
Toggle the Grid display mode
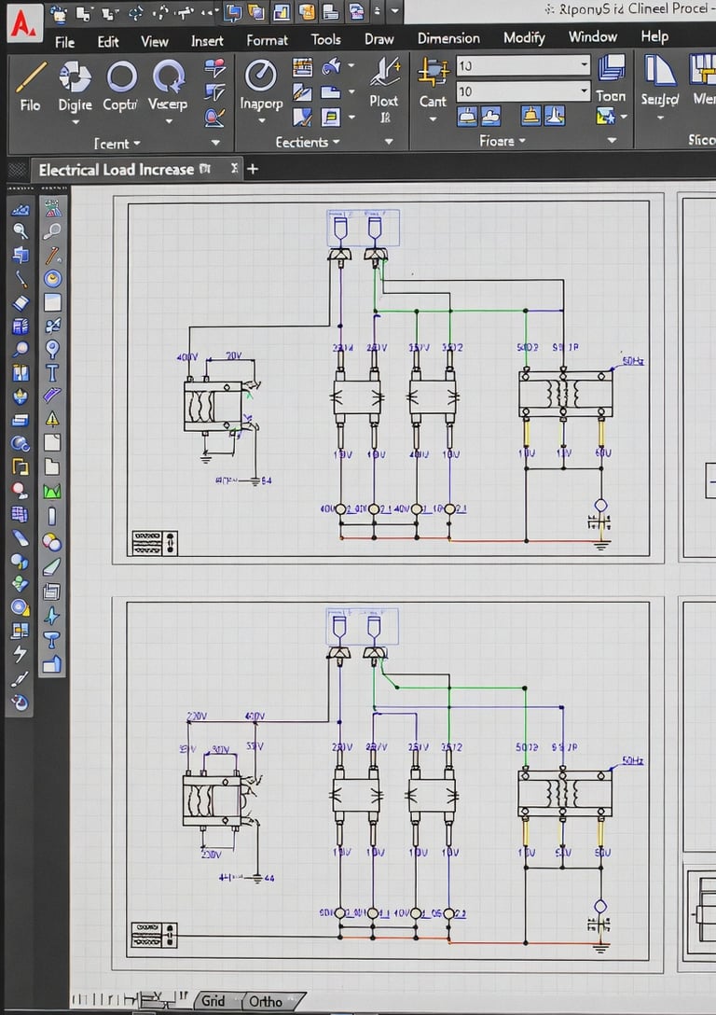(x=213, y=1001)
